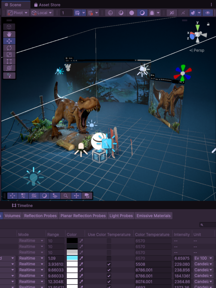
Task: Select the Rotate tool
Action: pos(9,48)
